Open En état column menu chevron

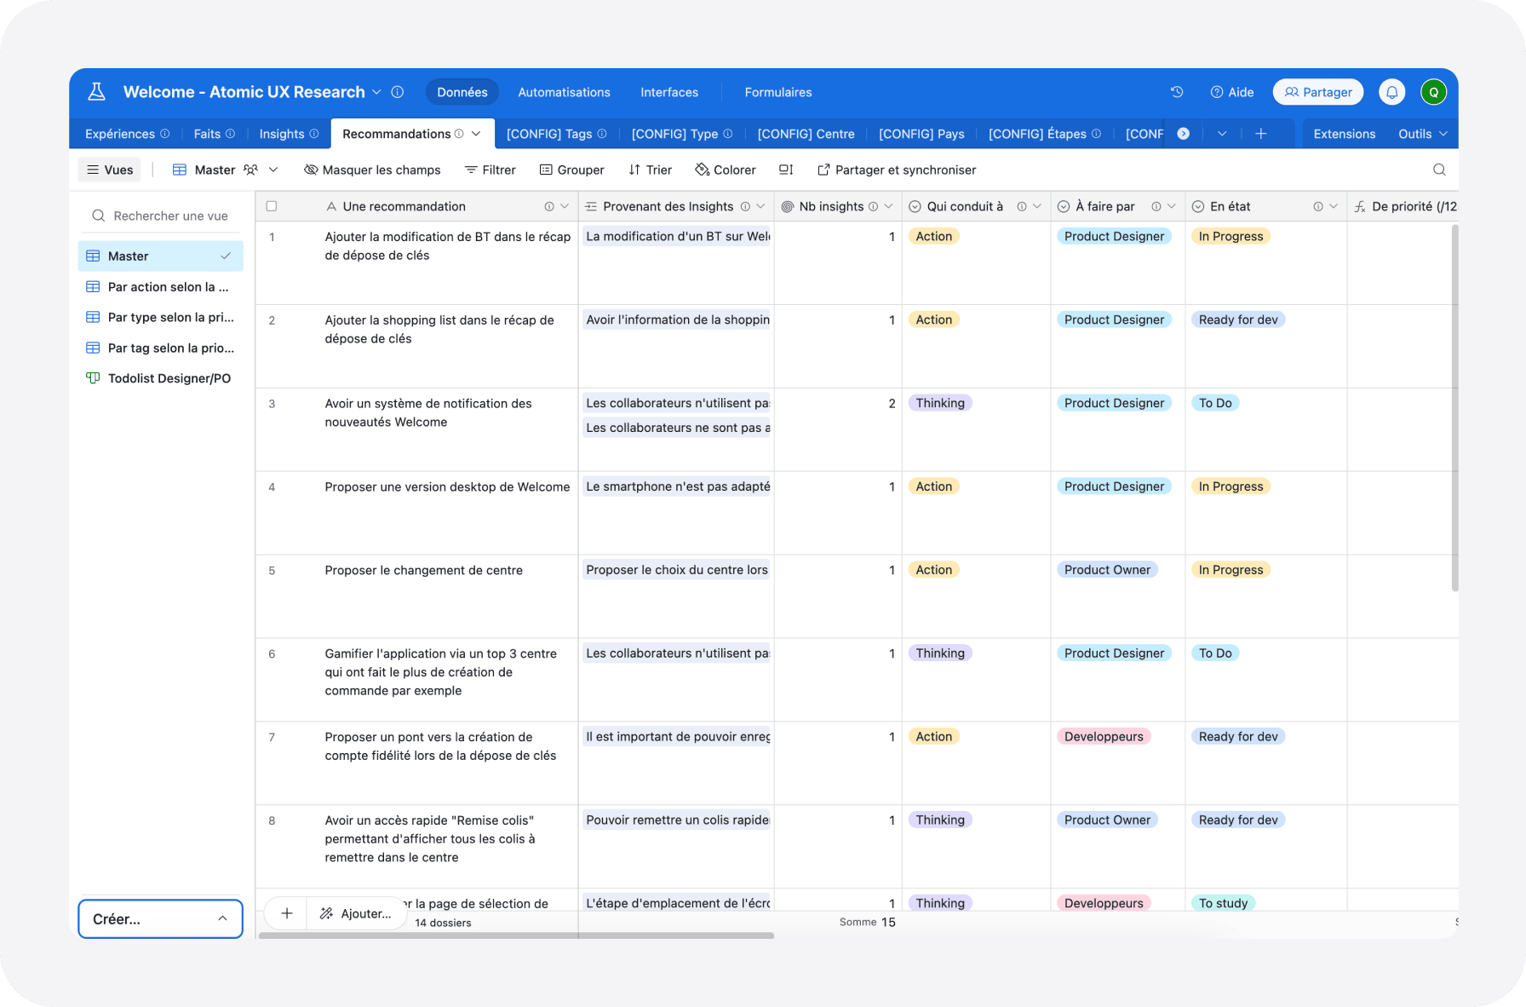point(1334,206)
